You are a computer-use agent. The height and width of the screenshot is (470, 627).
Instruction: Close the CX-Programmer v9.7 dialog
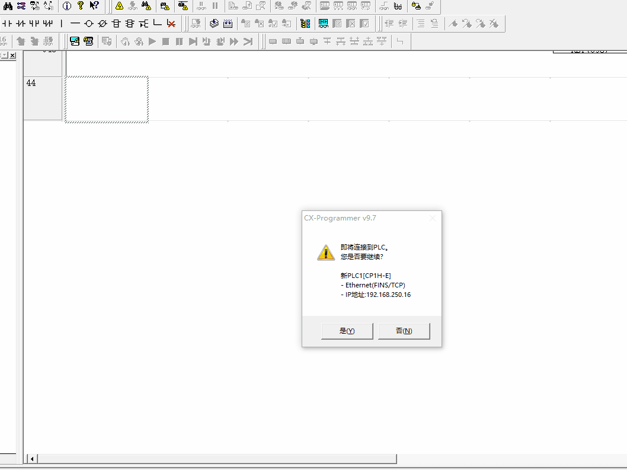tap(433, 218)
